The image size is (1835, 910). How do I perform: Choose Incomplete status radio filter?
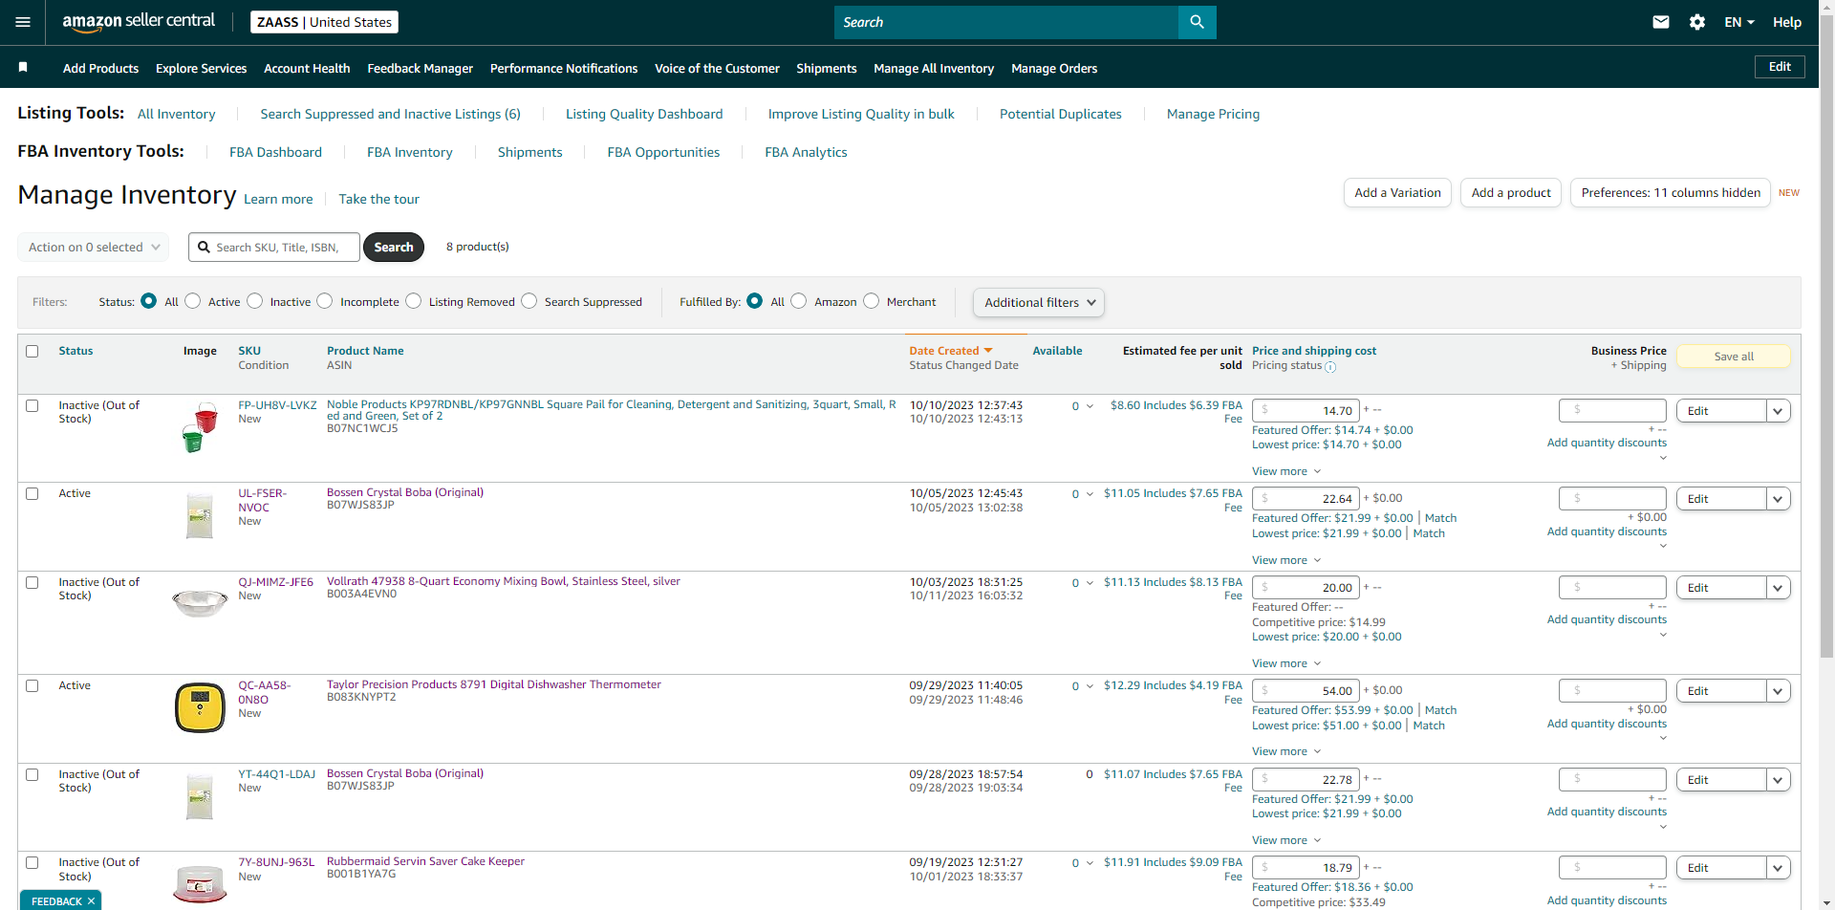[x=325, y=301]
